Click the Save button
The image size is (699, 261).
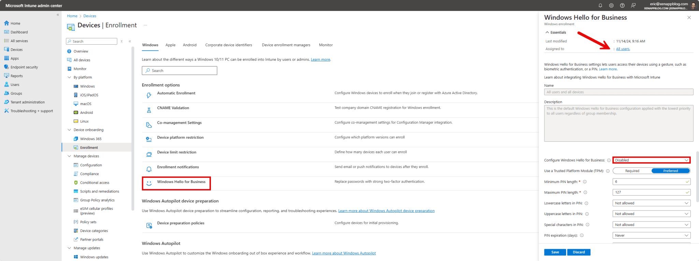555,252
